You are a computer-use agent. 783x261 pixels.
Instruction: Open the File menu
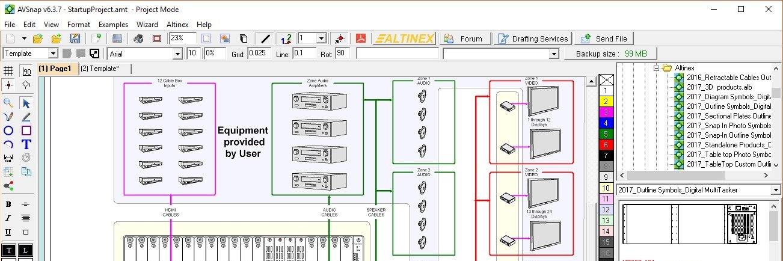(x=10, y=25)
